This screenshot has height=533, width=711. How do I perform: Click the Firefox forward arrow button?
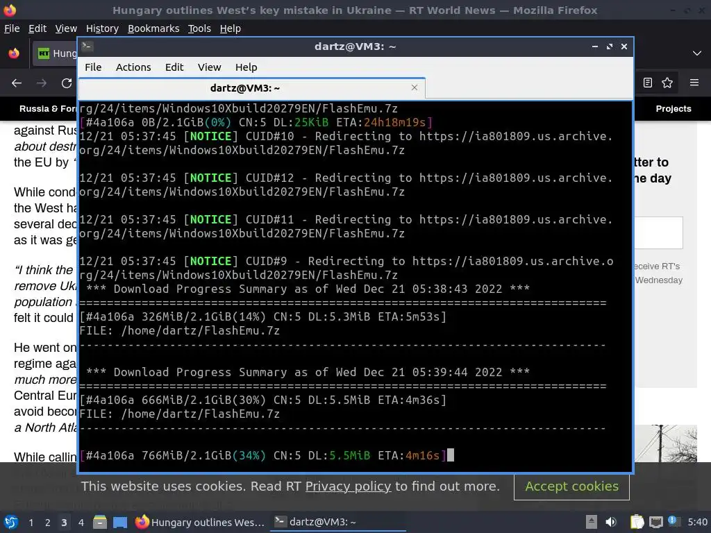(x=42, y=83)
